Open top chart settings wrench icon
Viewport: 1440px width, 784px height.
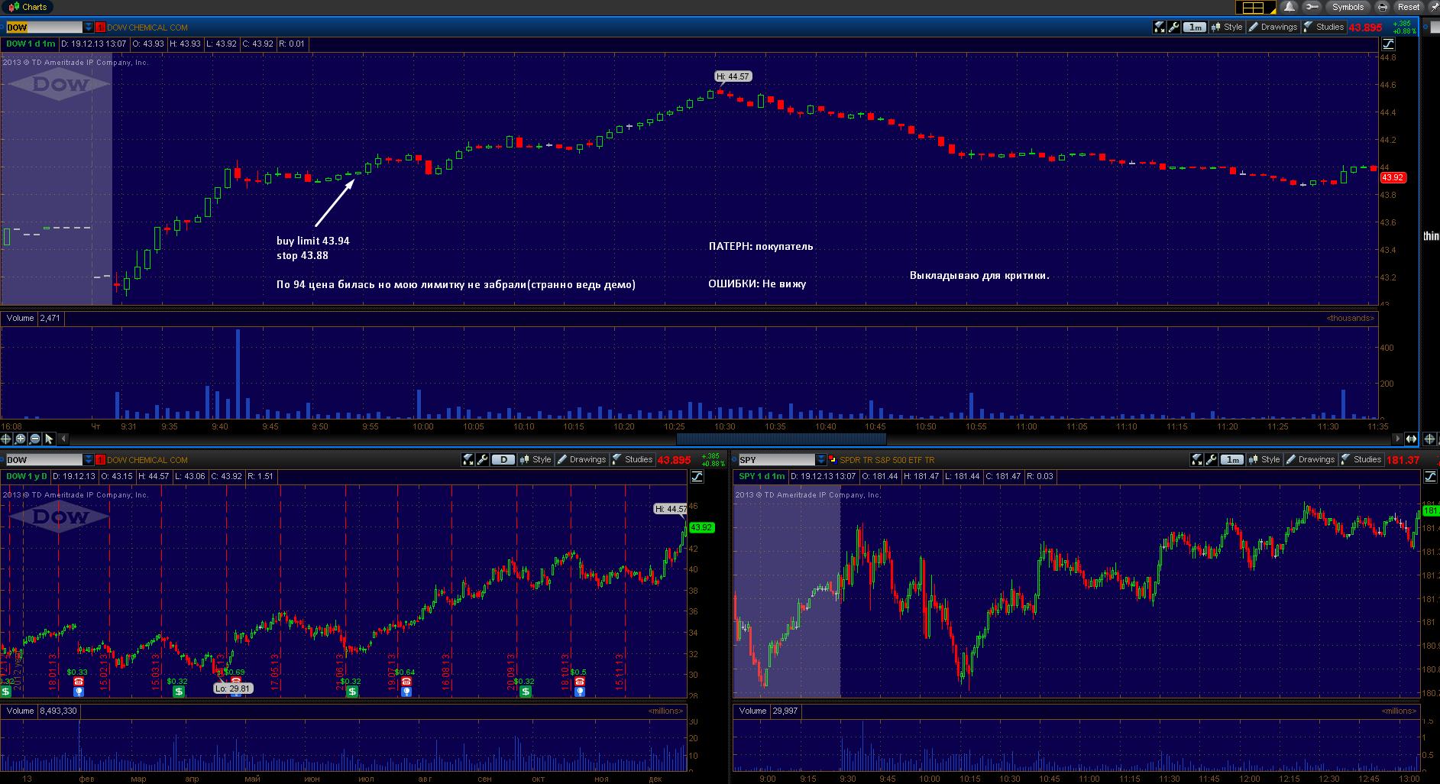click(x=1174, y=28)
